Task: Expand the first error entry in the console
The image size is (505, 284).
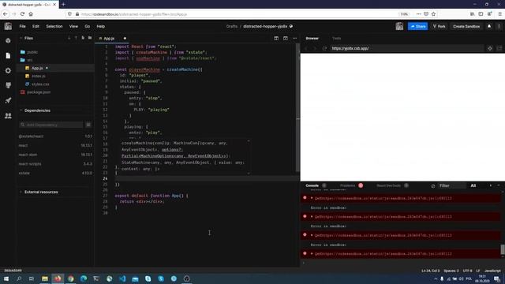Action: click(x=312, y=198)
